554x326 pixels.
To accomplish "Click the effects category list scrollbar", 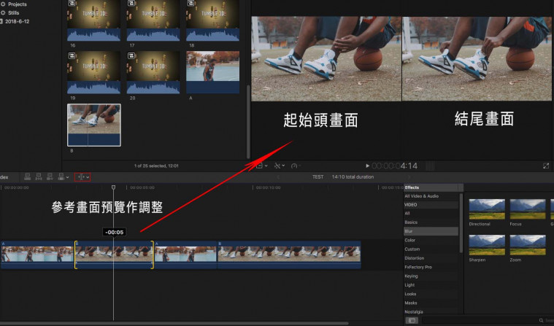I will pyautogui.click(x=461, y=223).
